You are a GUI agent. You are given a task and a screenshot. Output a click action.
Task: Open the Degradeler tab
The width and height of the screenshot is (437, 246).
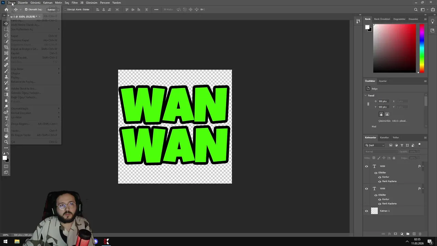pos(399,19)
